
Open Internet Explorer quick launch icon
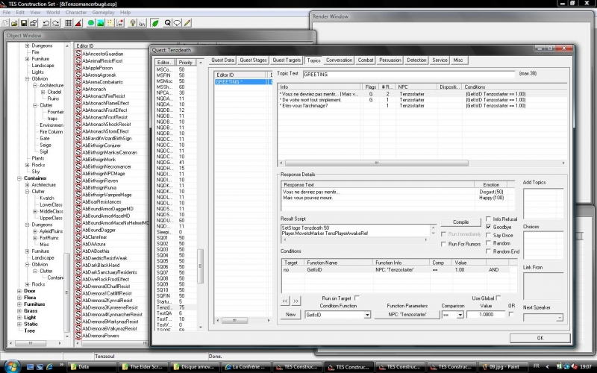point(49,367)
